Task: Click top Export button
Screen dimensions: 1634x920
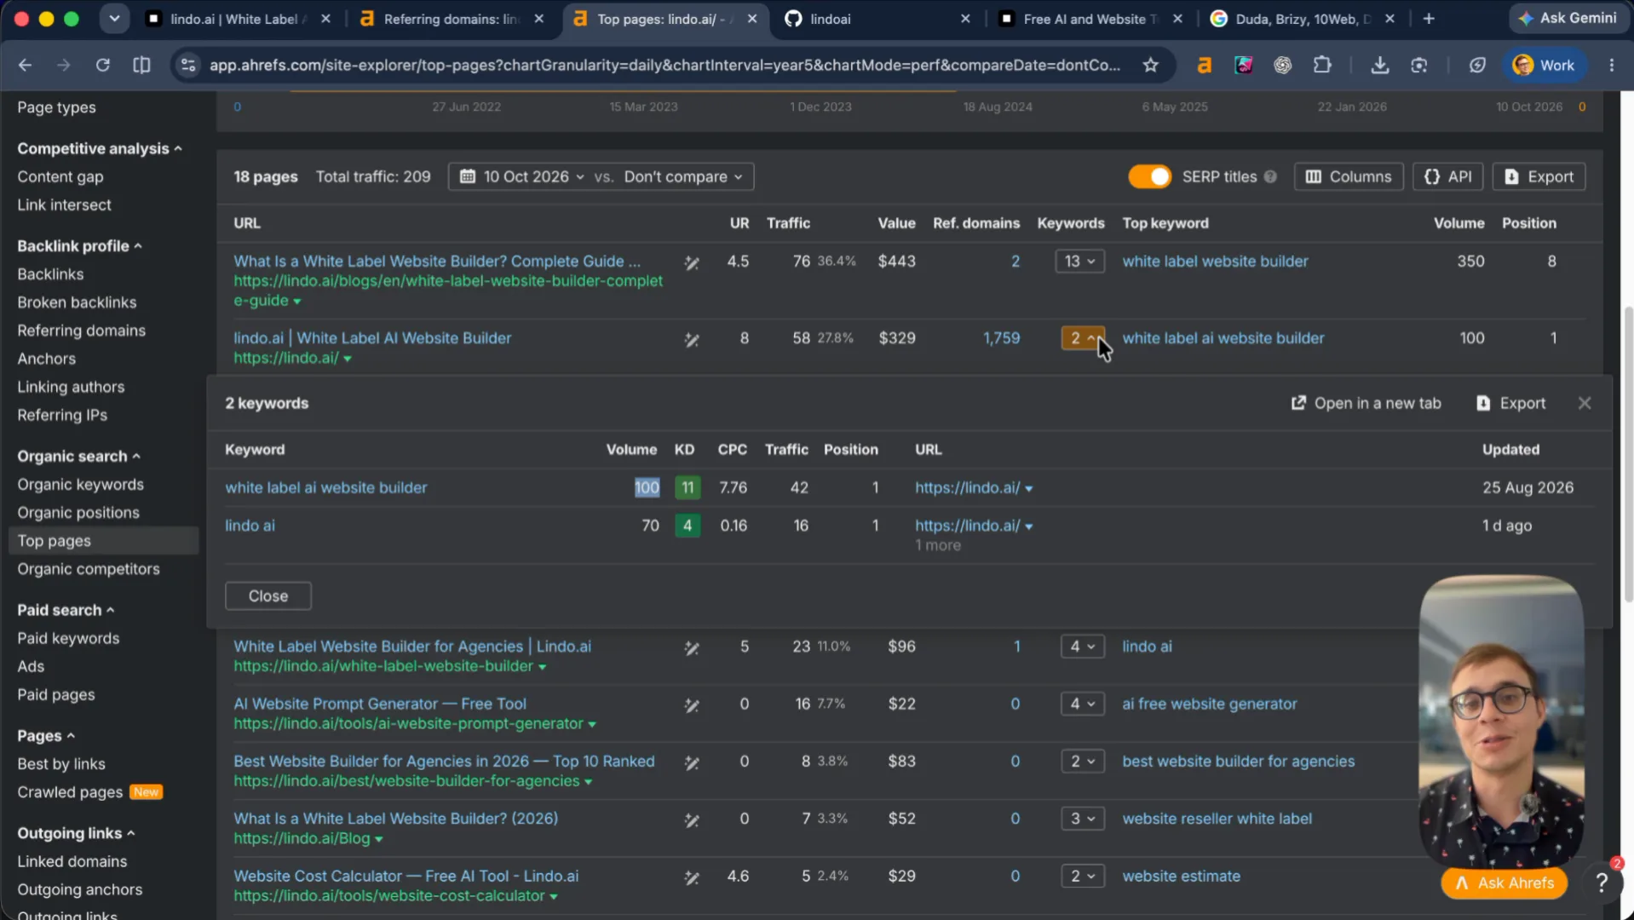Action: (1538, 176)
